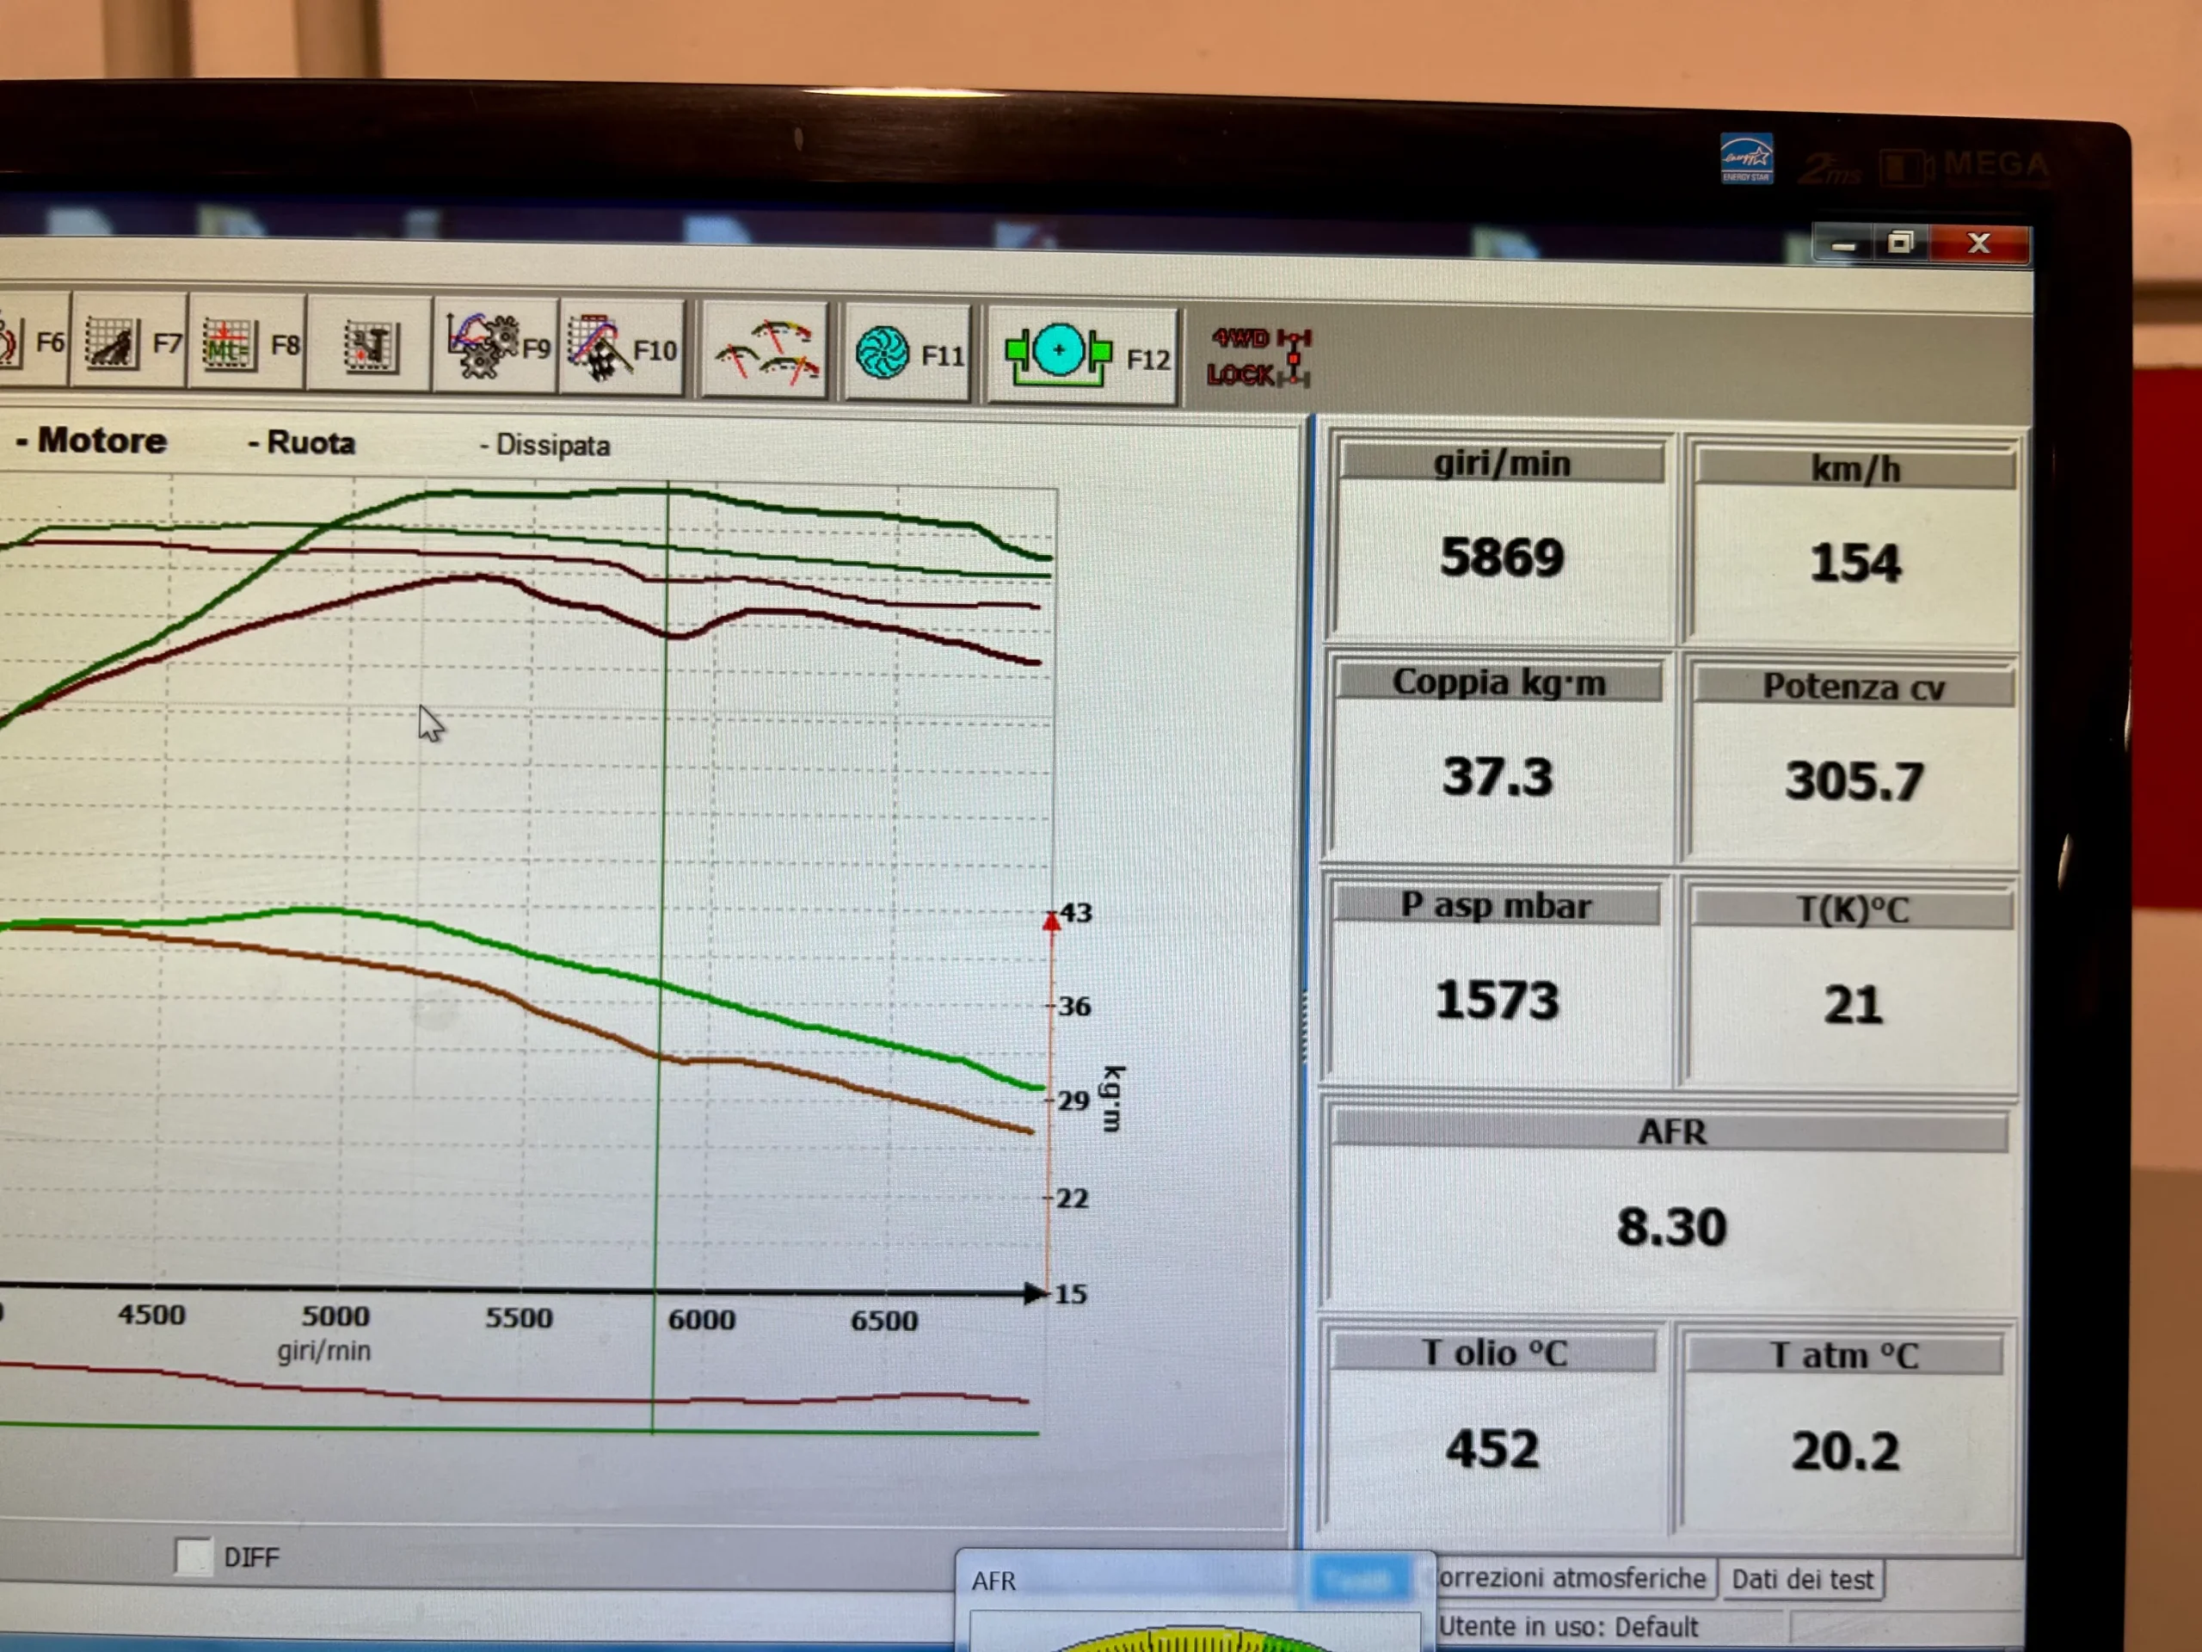Click the 5000 giri/min axis label

pos(335,1316)
